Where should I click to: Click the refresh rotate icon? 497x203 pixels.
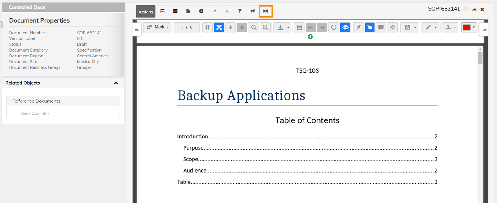pyautogui.click(x=334, y=27)
